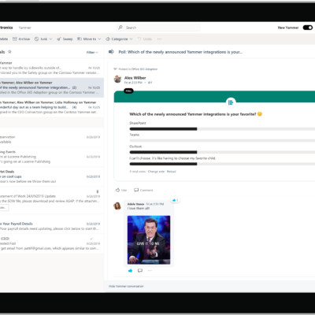
Task: Toggle the New Yammer switch
Action: coord(308,28)
